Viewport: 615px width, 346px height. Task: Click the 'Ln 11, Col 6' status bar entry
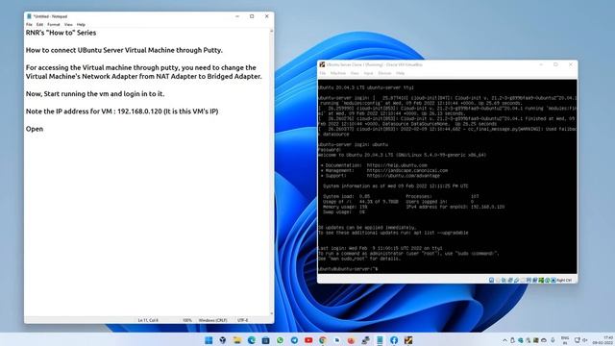click(x=148, y=320)
